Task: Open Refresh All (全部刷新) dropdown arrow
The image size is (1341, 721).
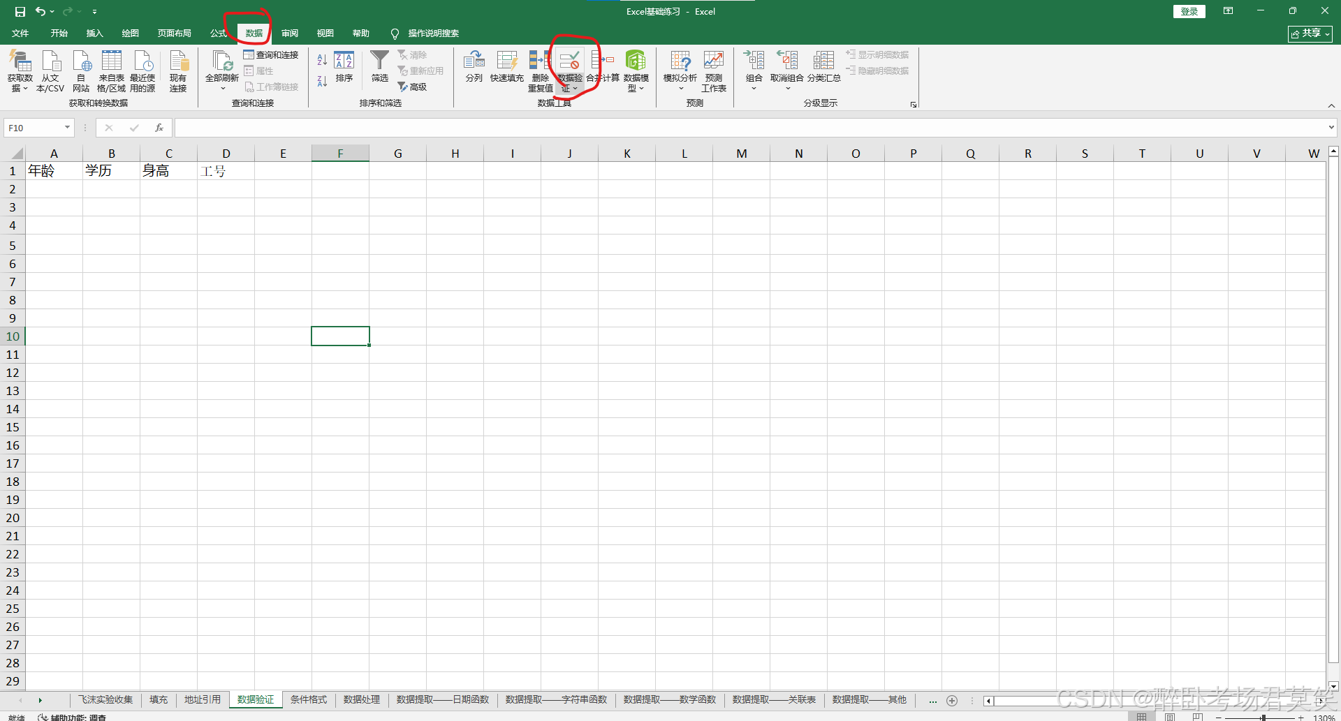Action: pos(223,89)
